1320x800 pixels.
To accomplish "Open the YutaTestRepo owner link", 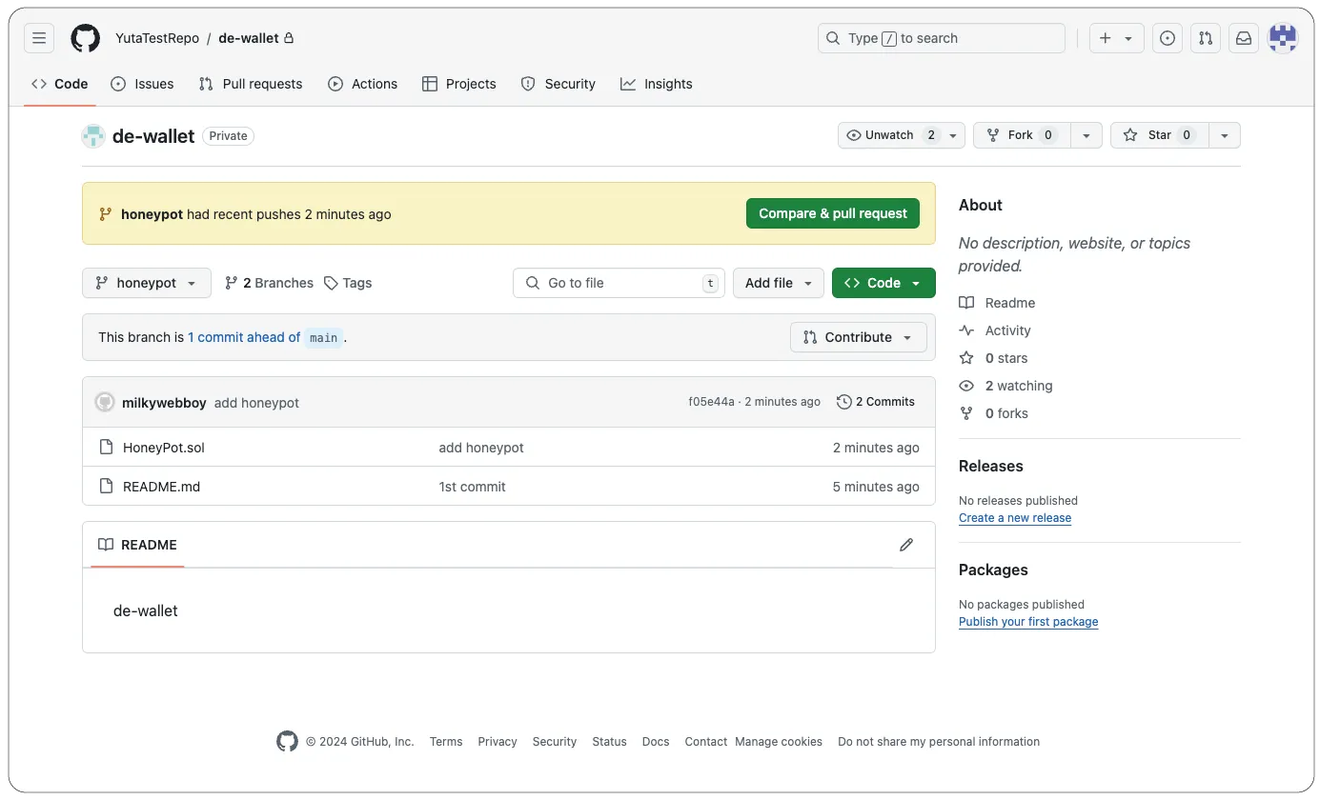I will pos(157,38).
